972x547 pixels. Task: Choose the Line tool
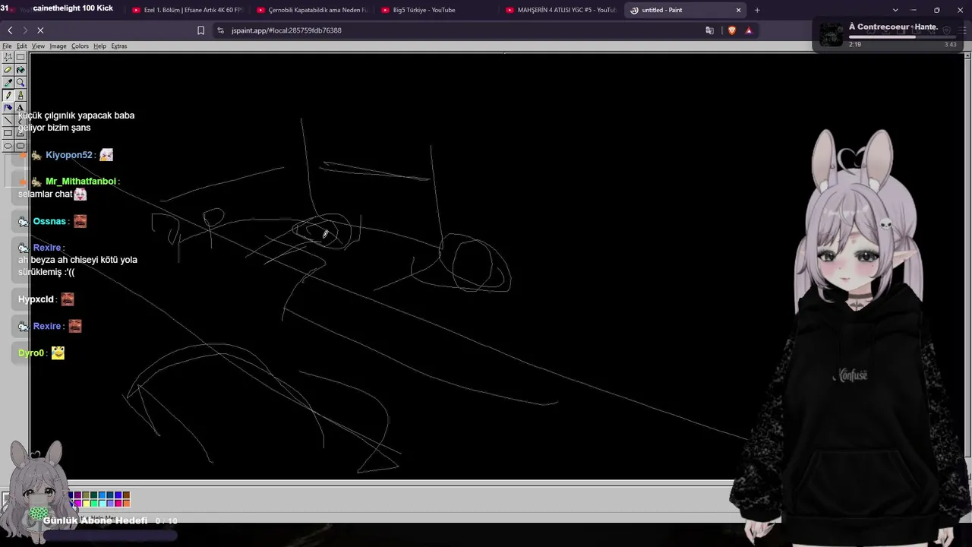pos(8,121)
